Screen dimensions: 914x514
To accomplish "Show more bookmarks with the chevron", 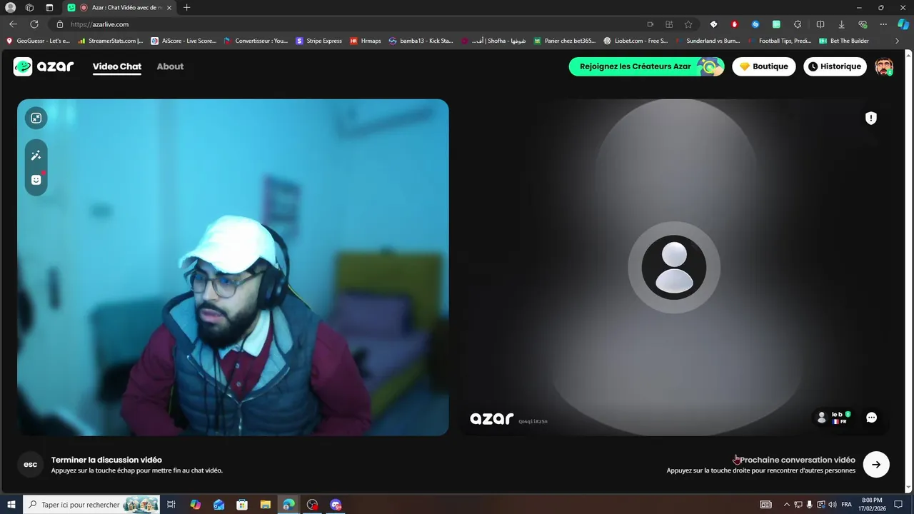I will [x=897, y=41].
